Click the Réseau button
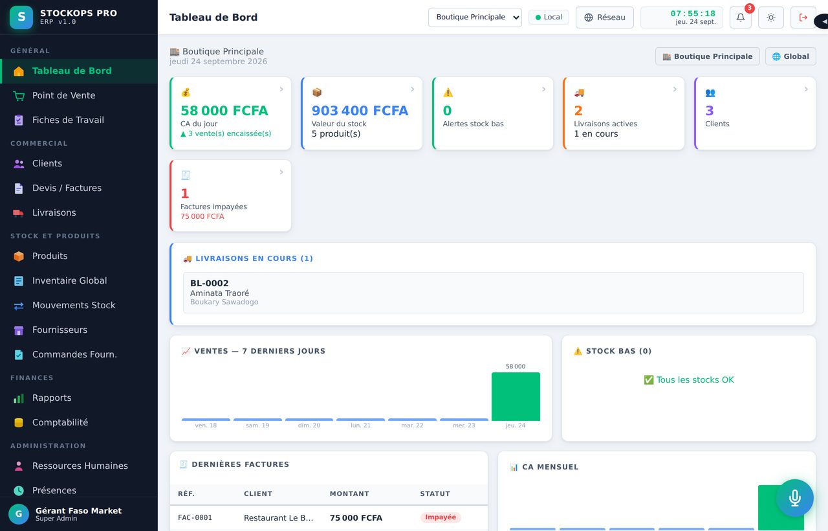This screenshot has height=531, width=828. coord(605,17)
